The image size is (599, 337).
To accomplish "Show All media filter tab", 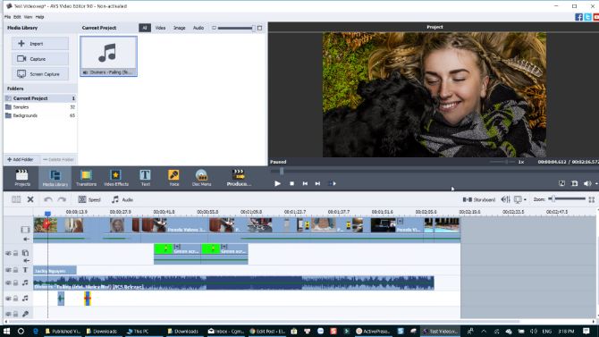I will click(145, 28).
